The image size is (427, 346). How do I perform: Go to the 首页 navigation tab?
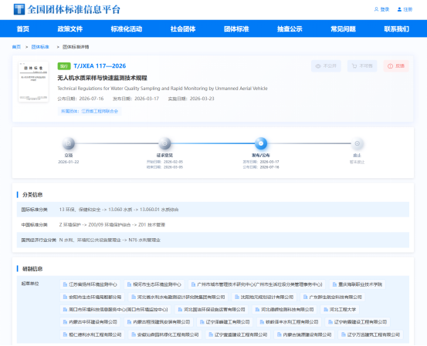23,29
